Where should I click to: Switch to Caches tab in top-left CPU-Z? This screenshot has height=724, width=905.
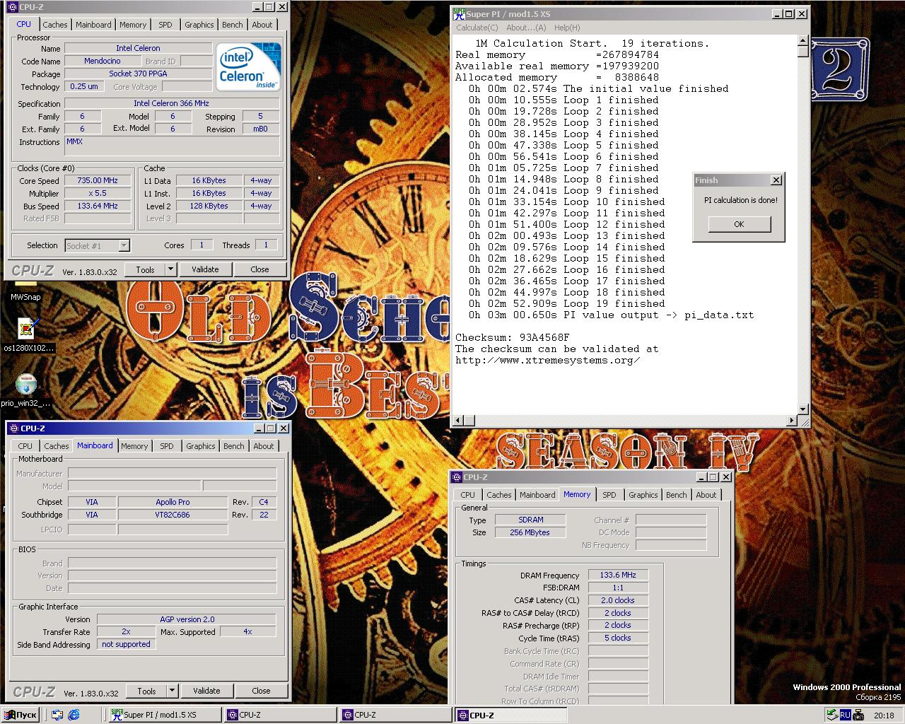click(x=54, y=25)
